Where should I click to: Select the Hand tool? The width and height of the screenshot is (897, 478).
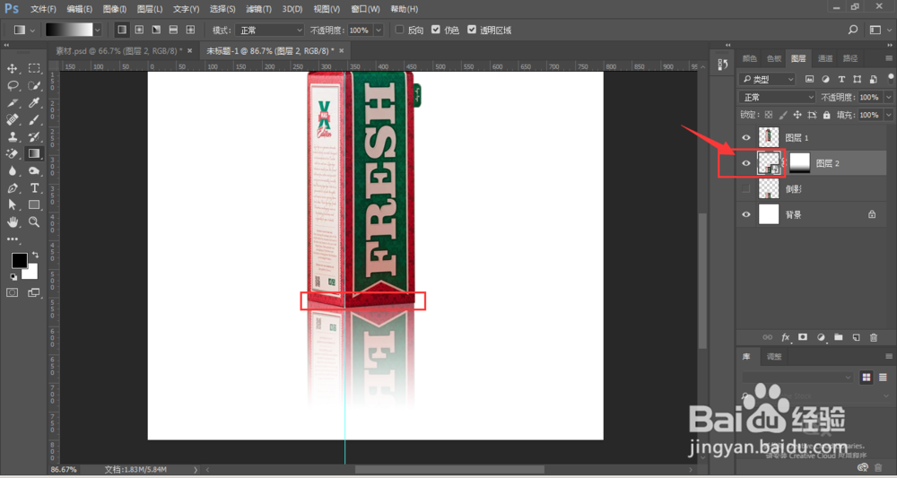(x=12, y=222)
